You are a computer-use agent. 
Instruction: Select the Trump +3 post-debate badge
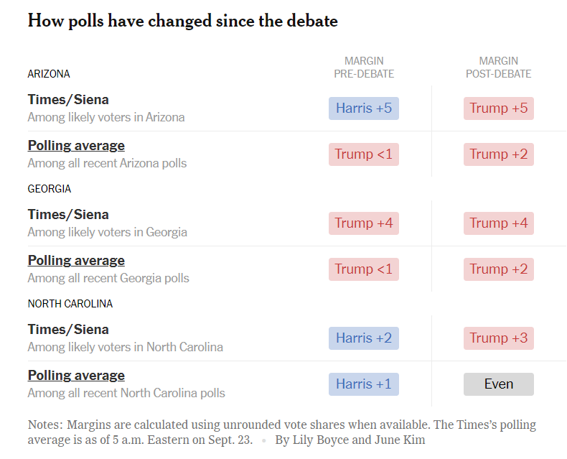498,338
